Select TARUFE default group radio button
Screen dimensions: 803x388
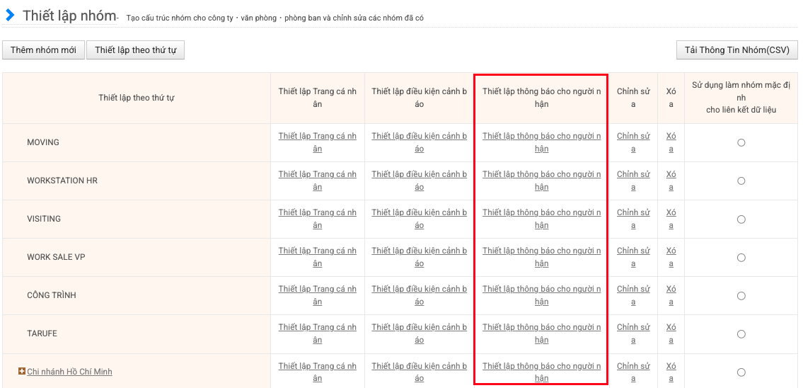(741, 333)
